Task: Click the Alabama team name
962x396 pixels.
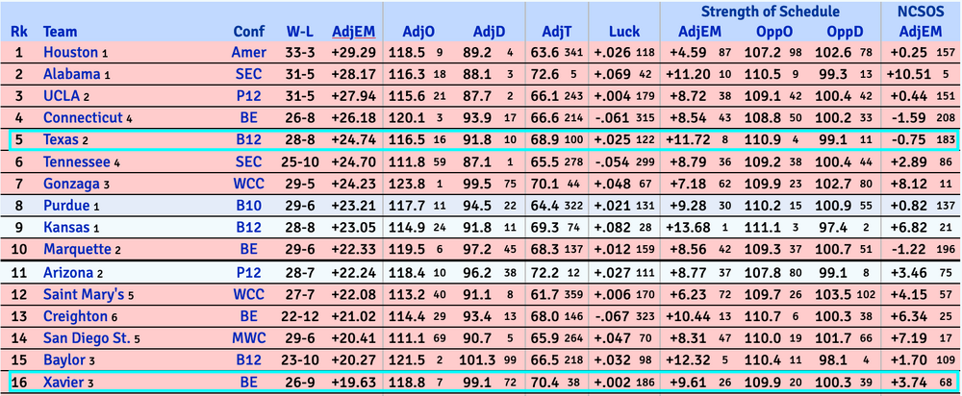Action: pos(72,74)
